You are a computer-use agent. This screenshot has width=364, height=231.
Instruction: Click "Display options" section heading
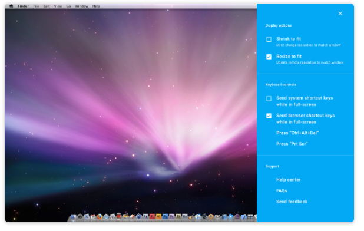[x=279, y=25]
